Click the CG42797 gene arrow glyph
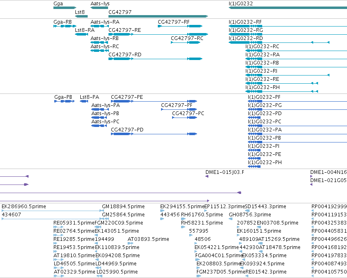The width and height of the screenshot is (347, 278). [158, 16]
